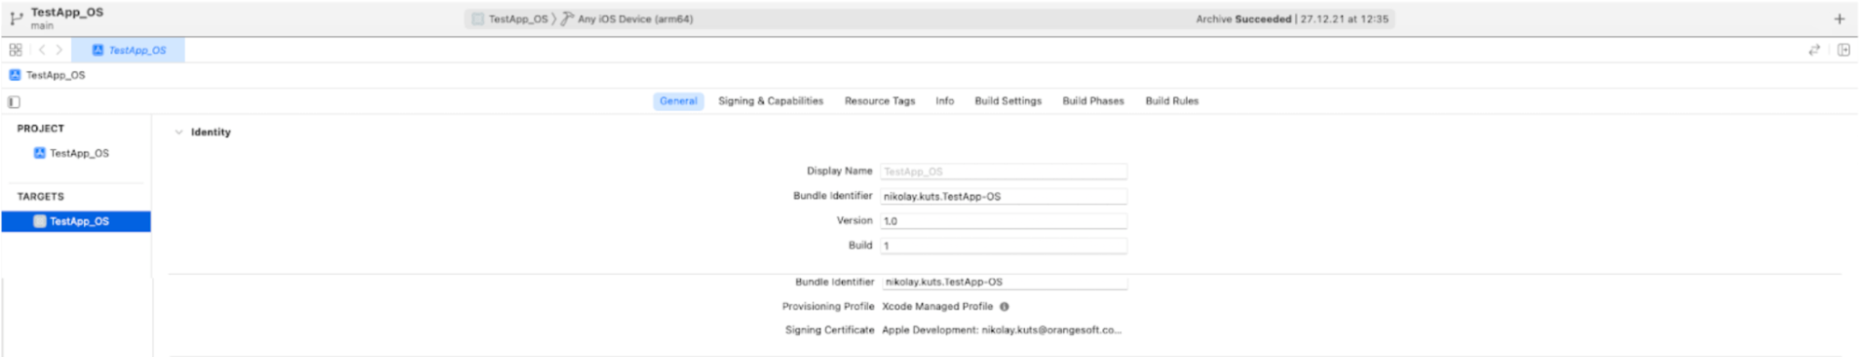Click the Xcode Managed Profile text
Screen dimensions: 1864x357
point(937,307)
